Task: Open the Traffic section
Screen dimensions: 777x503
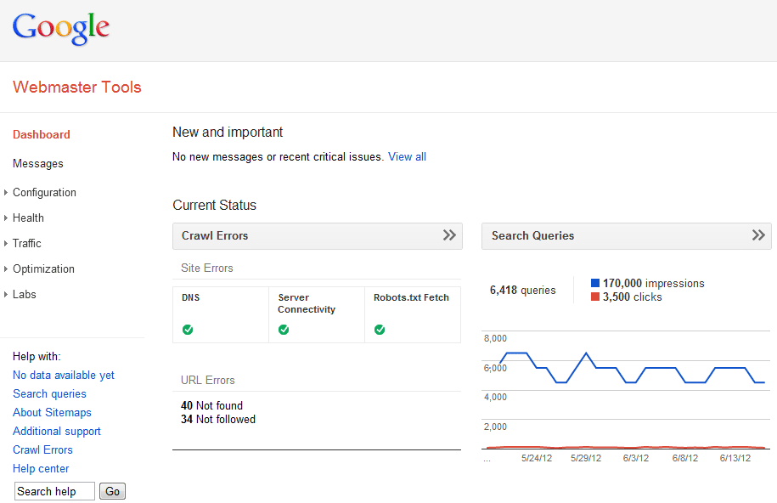Action: 27,243
